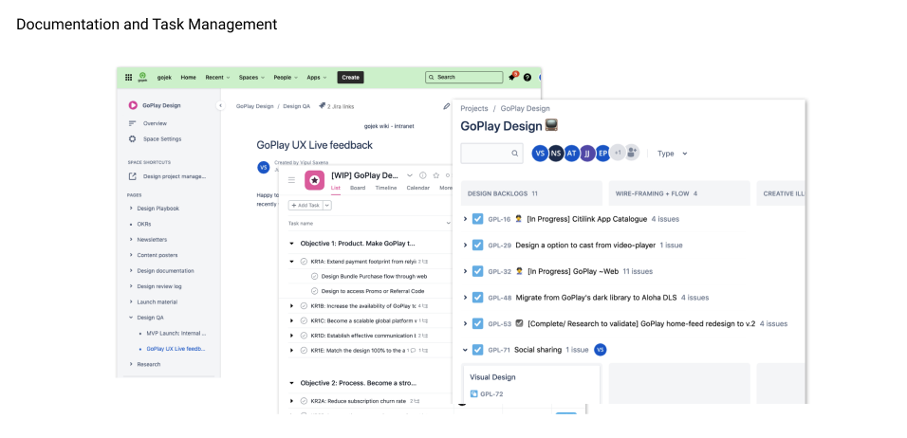Screen dimensions: 907x438
Task: Mark KR1A Extend payment footprint task complete
Action: 304,261
